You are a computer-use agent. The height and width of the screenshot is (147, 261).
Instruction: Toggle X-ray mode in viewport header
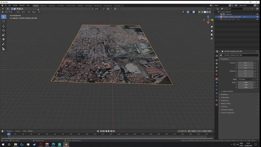[199, 12]
